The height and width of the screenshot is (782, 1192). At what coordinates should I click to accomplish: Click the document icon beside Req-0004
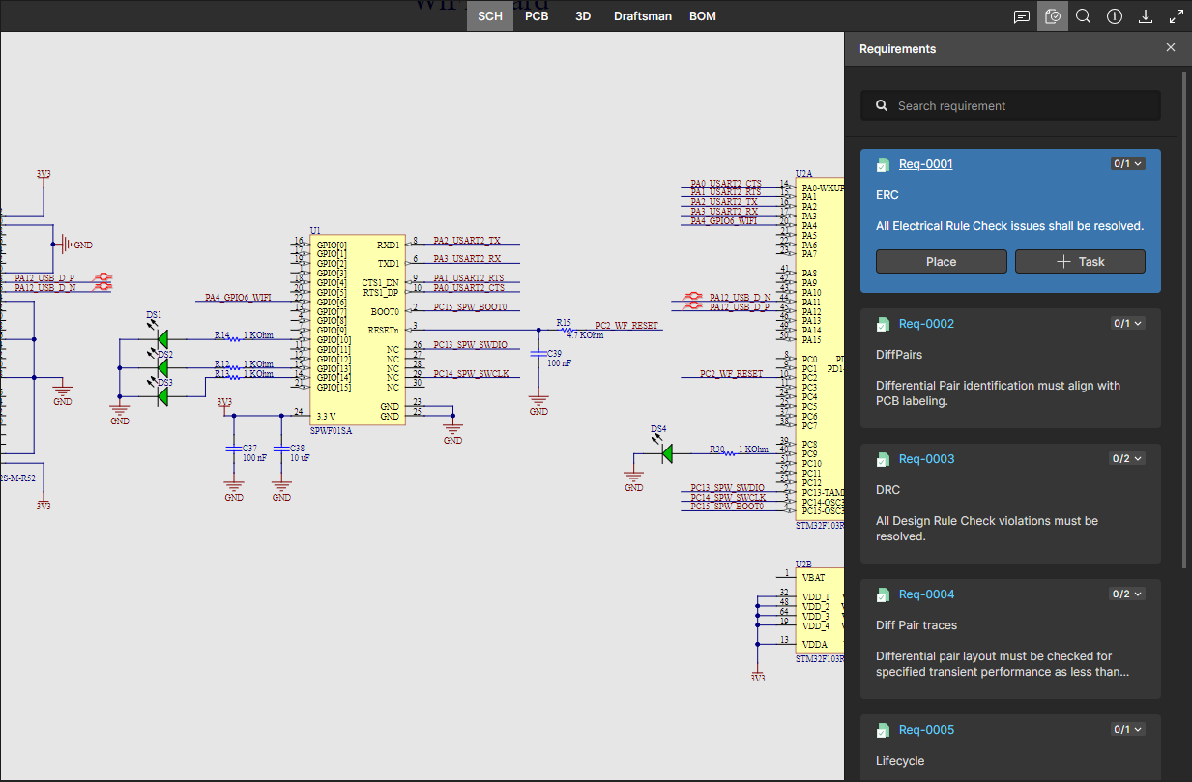(883, 595)
